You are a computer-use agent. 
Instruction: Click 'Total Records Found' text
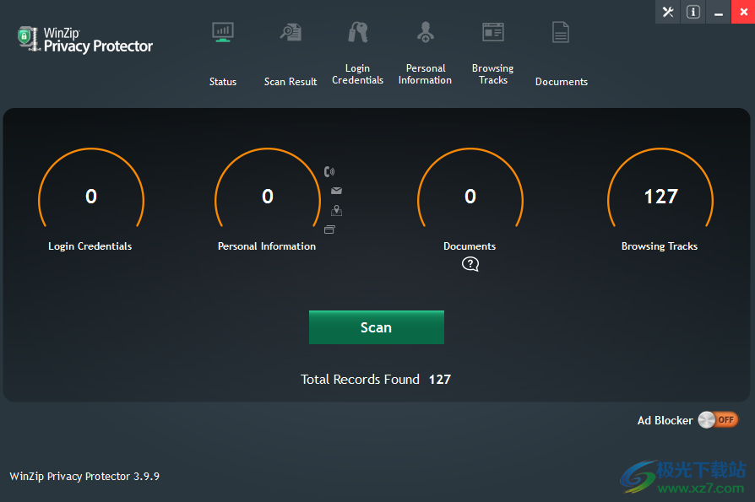click(360, 380)
